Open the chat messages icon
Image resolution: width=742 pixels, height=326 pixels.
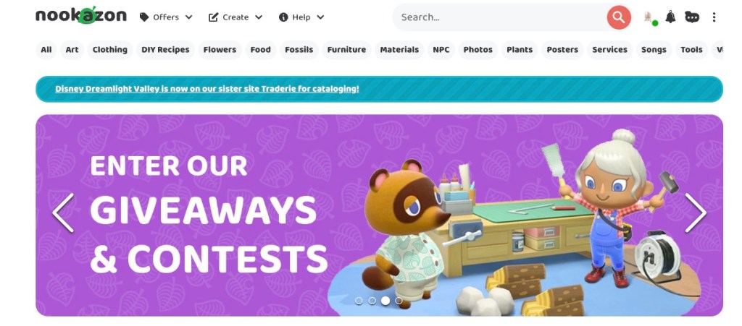[x=692, y=17]
